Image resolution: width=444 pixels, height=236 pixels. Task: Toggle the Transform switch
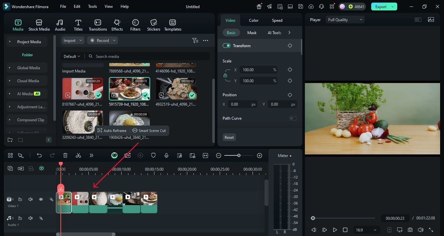[227, 46]
